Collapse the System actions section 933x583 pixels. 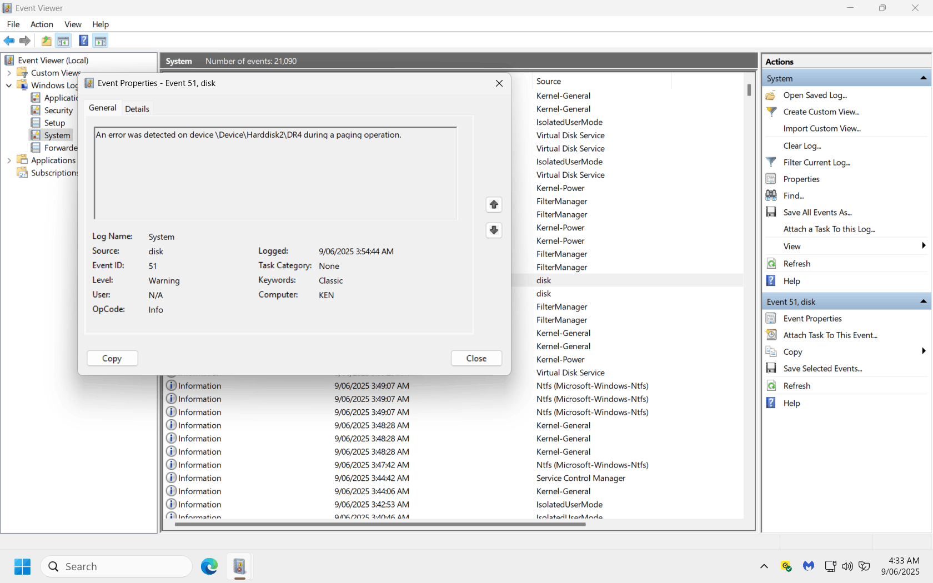point(923,78)
